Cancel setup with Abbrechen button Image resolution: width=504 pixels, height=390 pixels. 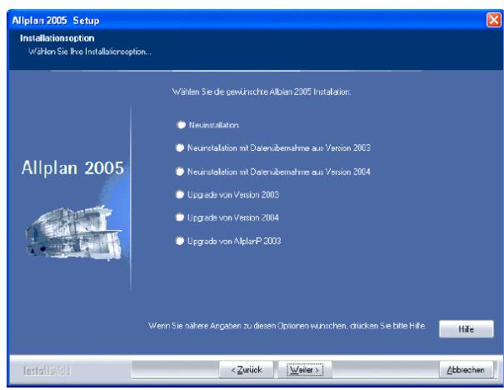466,370
